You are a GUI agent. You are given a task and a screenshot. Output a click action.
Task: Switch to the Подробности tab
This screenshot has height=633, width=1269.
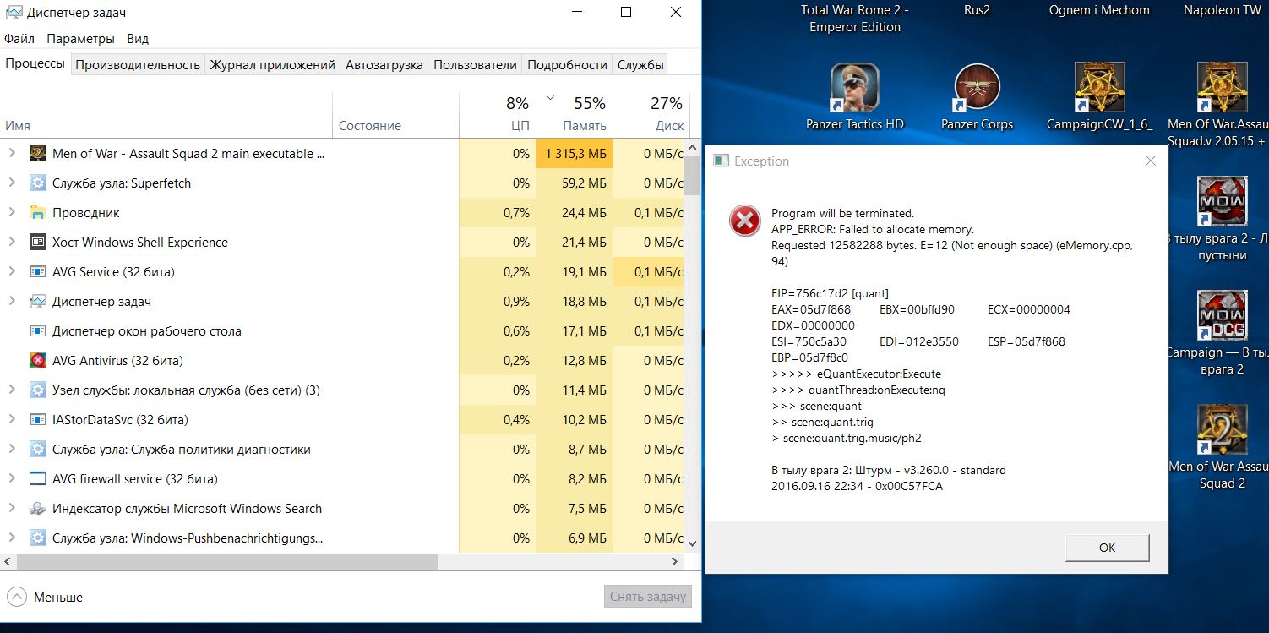pos(567,65)
